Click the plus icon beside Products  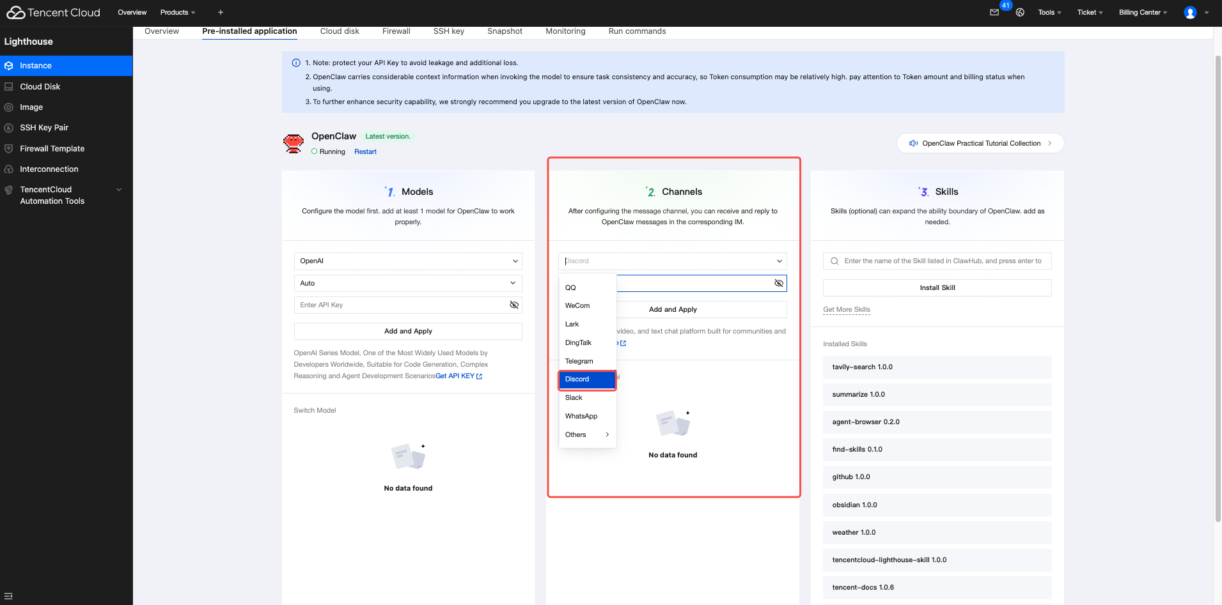click(221, 12)
